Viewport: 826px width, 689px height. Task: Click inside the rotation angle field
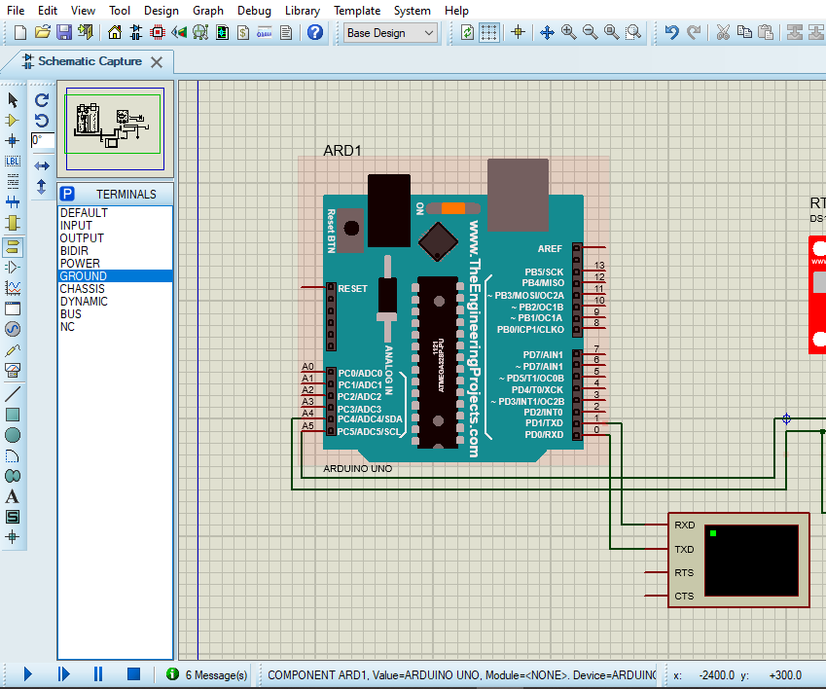coord(41,140)
